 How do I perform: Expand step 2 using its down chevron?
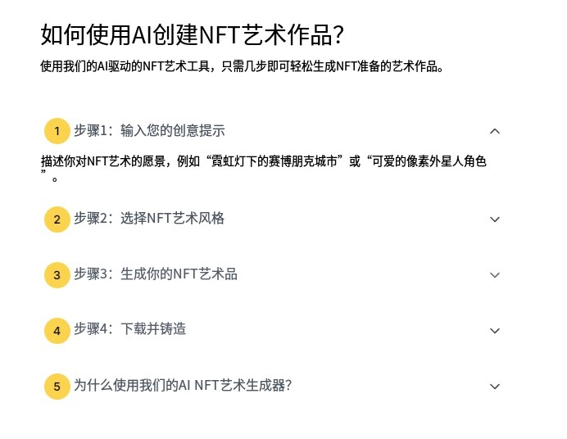coord(494,219)
